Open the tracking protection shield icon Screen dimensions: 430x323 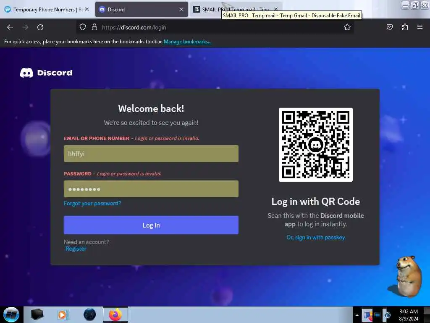pos(83,27)
